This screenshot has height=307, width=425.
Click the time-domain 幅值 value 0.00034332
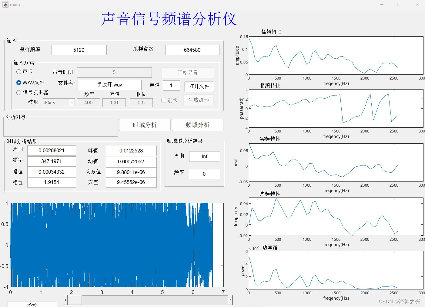52,172
